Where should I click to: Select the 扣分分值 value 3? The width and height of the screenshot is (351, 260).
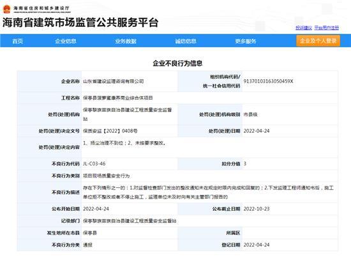click(245, 164)
